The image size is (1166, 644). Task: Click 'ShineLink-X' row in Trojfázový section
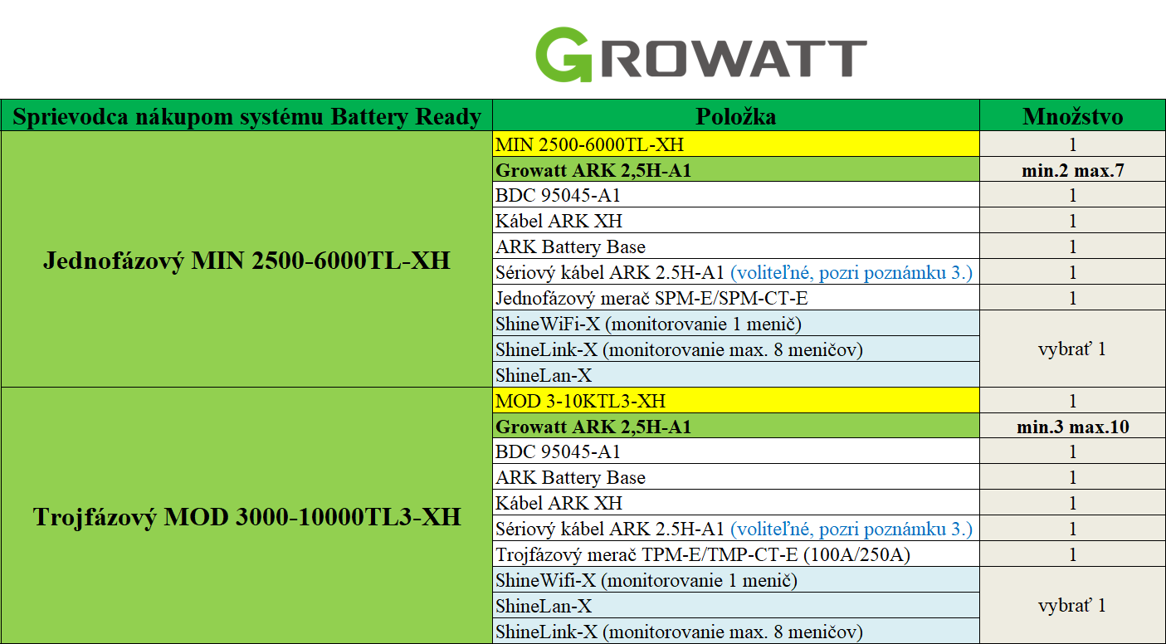click(x=736, y=631)
